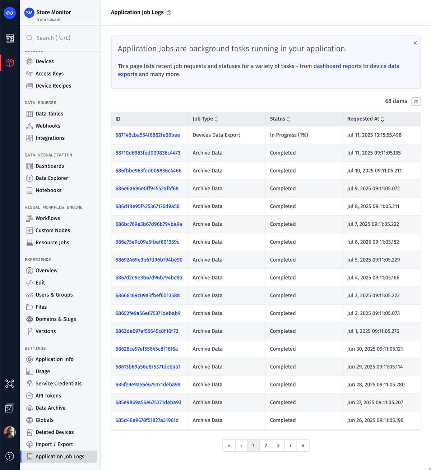Dismiss the Application Jobs info banner

click(x=415, y=43)
